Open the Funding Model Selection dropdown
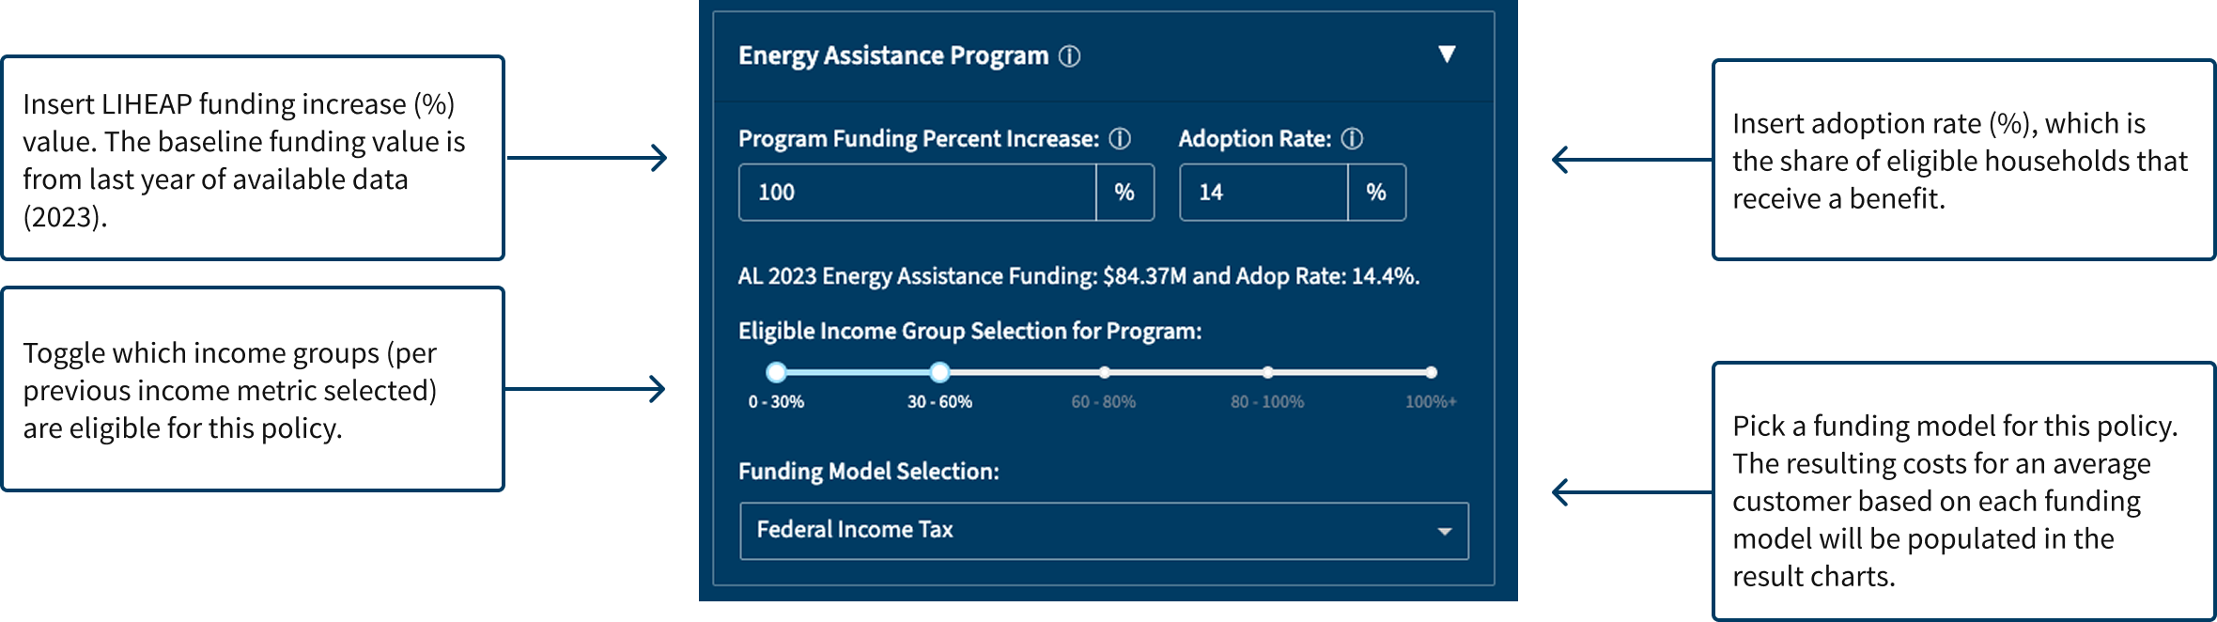Viewport: 2217px width, 622px height. pyautogui.click(x=1104, y=531)
